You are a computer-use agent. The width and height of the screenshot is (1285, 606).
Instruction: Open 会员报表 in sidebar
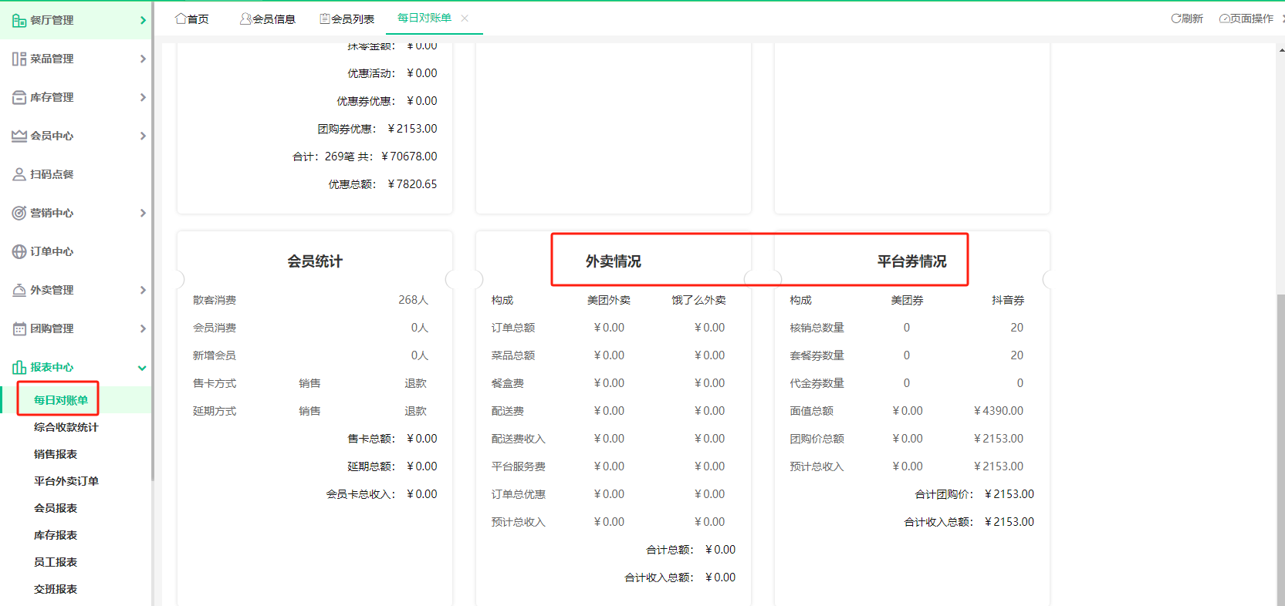(56, 508)
